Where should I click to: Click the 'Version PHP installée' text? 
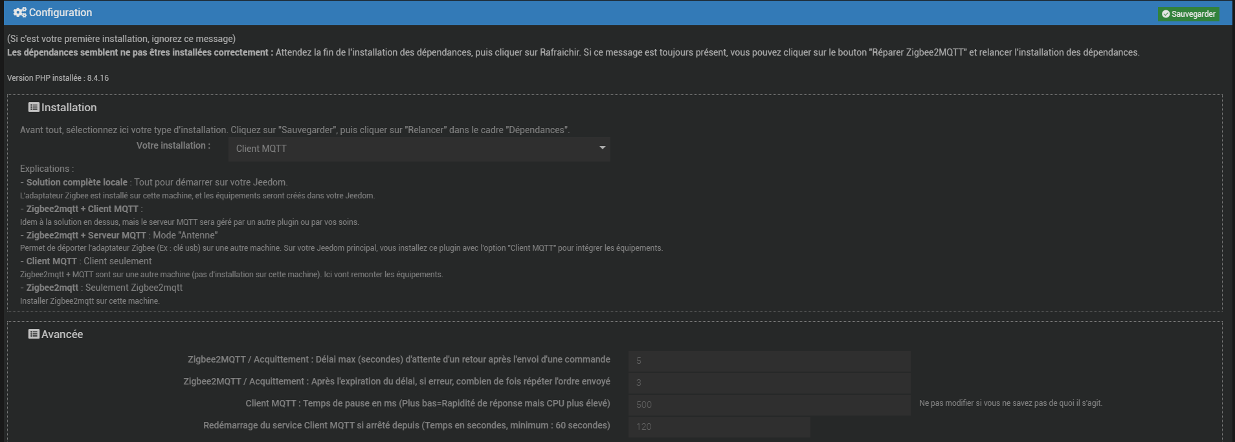tap(58, 78)
